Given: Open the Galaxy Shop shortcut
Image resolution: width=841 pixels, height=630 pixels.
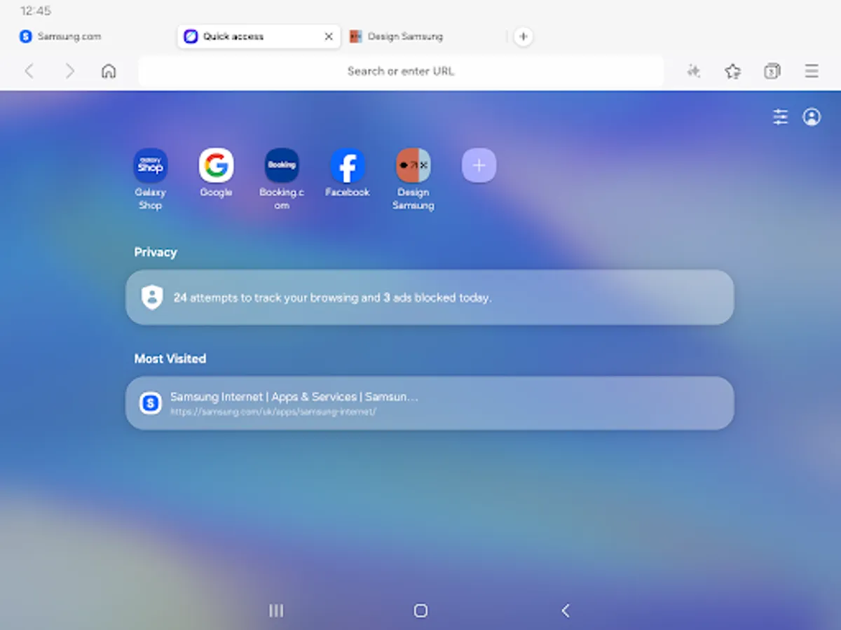Looking at the screenshot, I should pyautogui.click(x=150, y=164).
